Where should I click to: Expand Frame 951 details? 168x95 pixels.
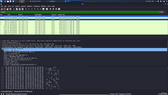[x=1, y=41]
